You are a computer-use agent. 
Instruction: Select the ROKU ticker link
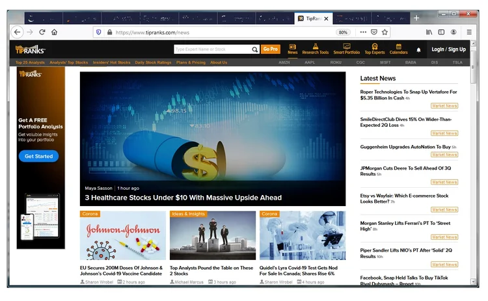click(336, 62)
